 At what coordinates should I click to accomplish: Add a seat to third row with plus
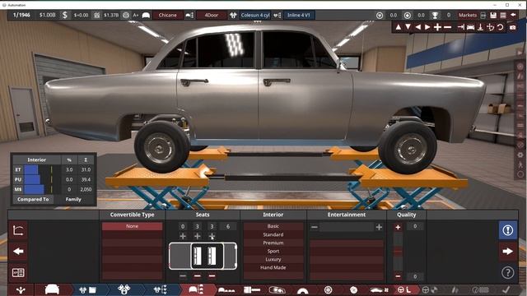point(212,237)
